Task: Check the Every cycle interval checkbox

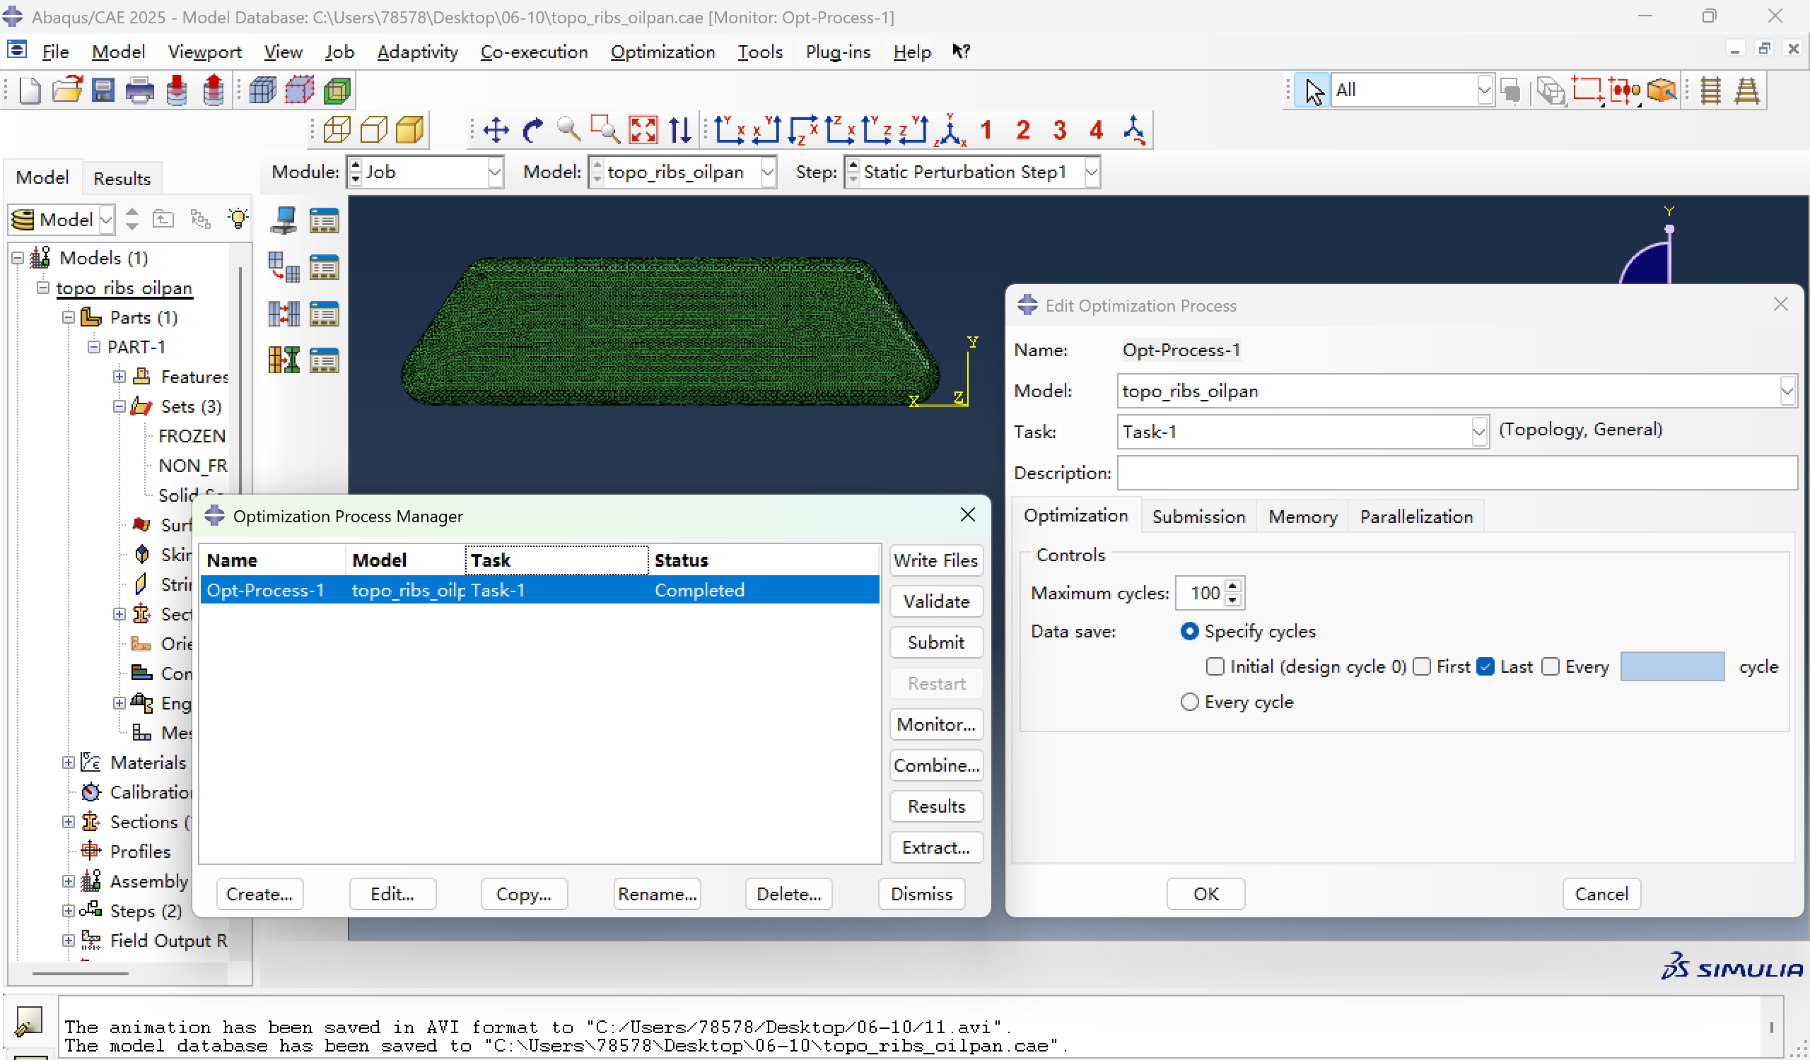Action: coord(1550,666)
